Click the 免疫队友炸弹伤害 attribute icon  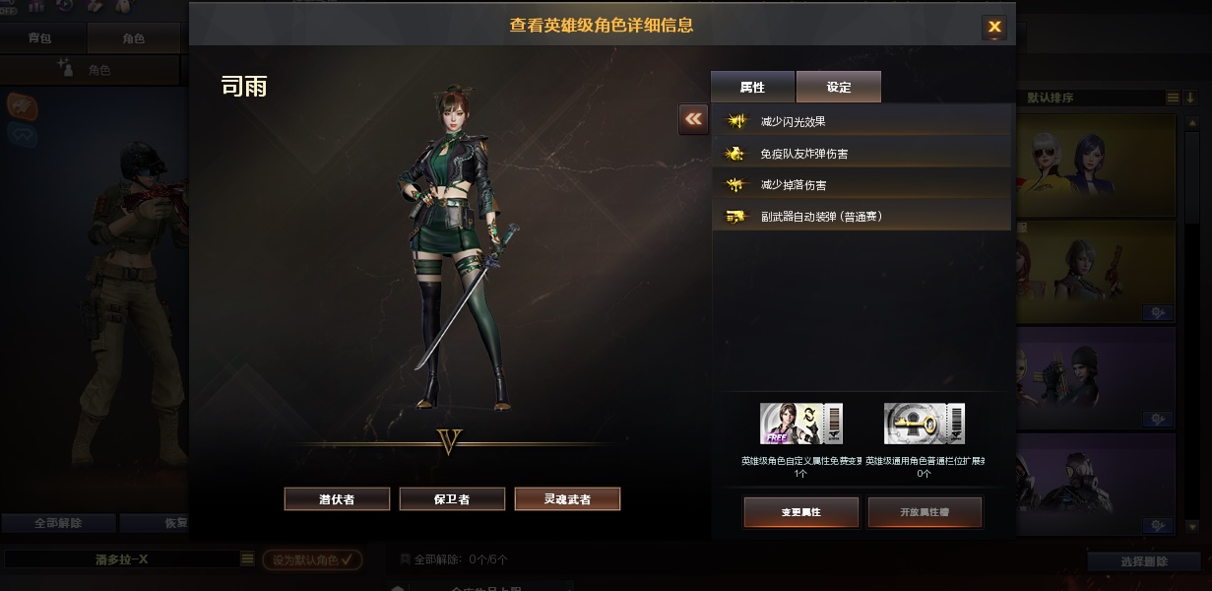click(735, 154)
